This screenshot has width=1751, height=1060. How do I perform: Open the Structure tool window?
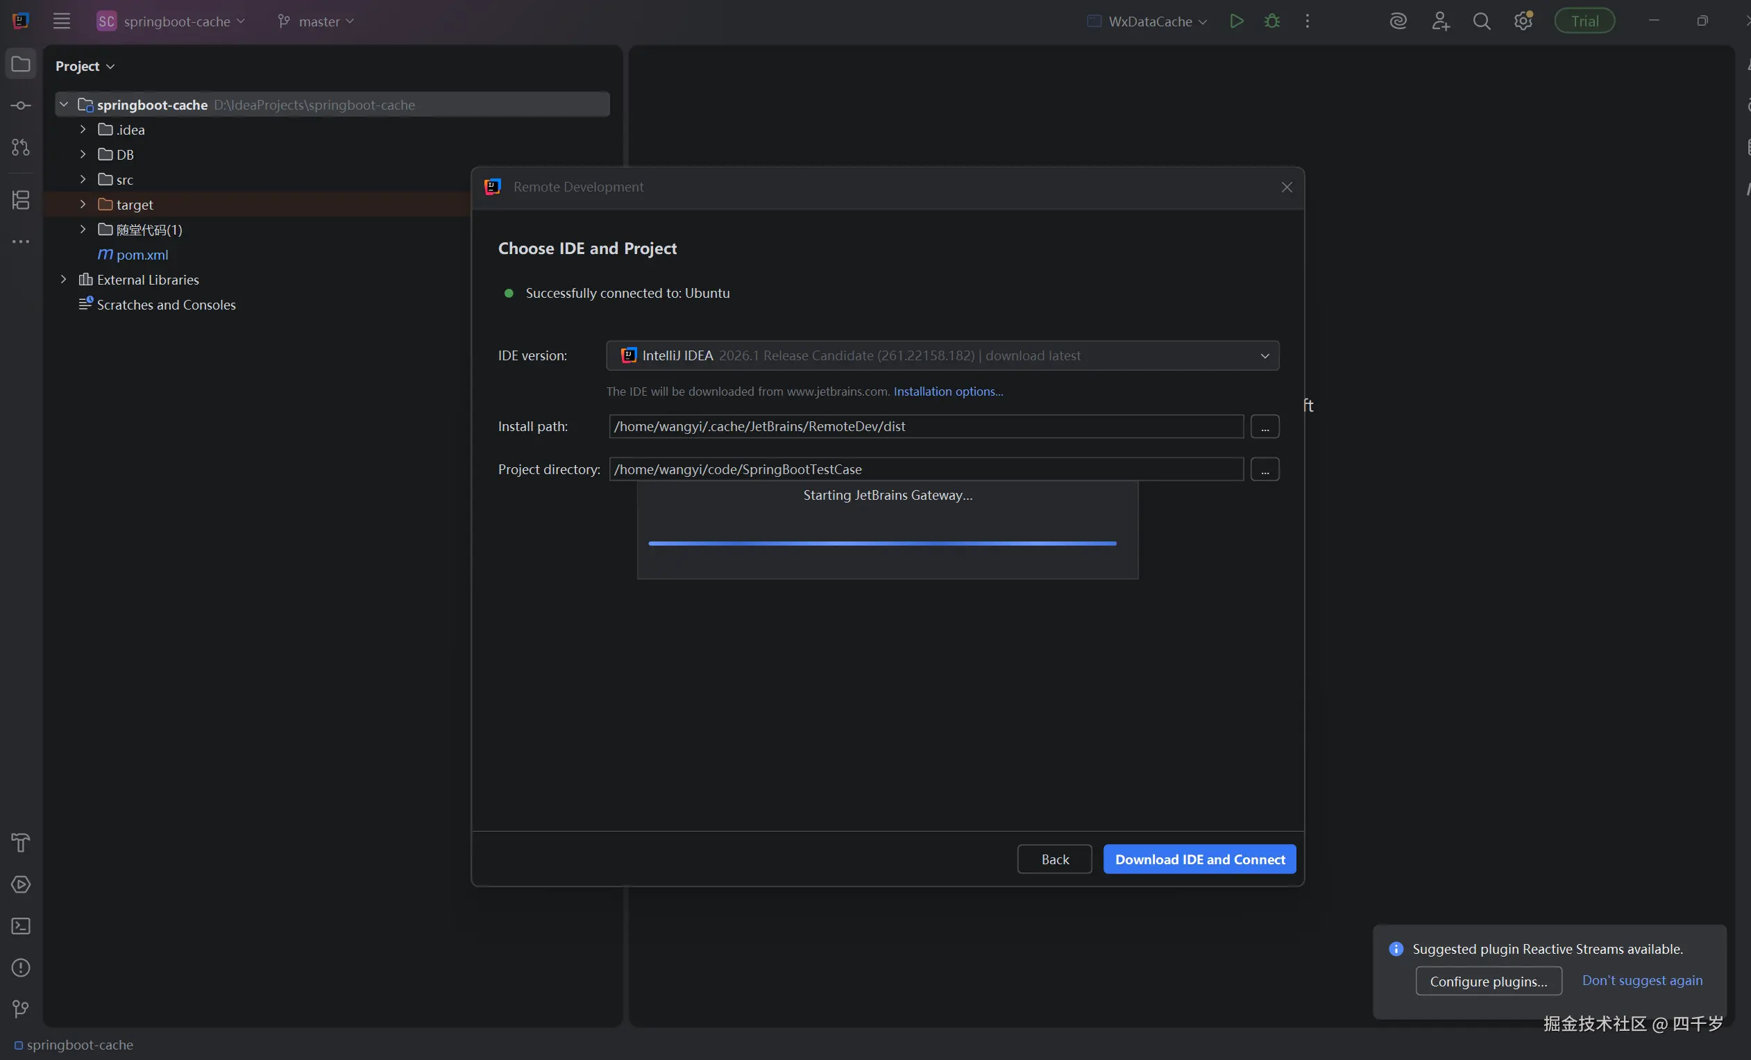coord(21,200)
